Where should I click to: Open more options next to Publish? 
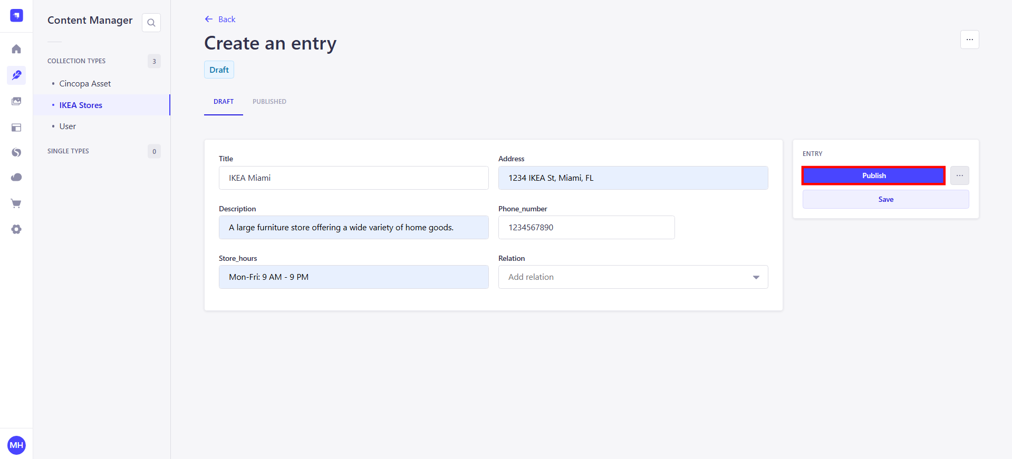click(x=960, y=175)
